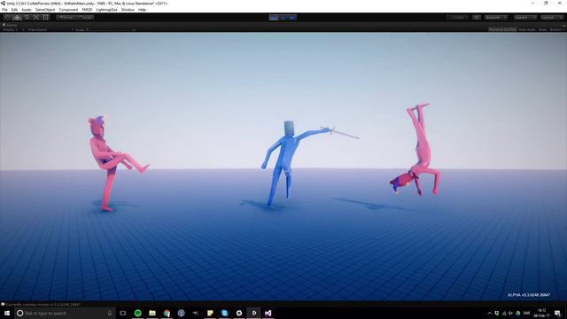The image size is (567, 319).
Task: Open the FMOD menu
Action: 87,10
